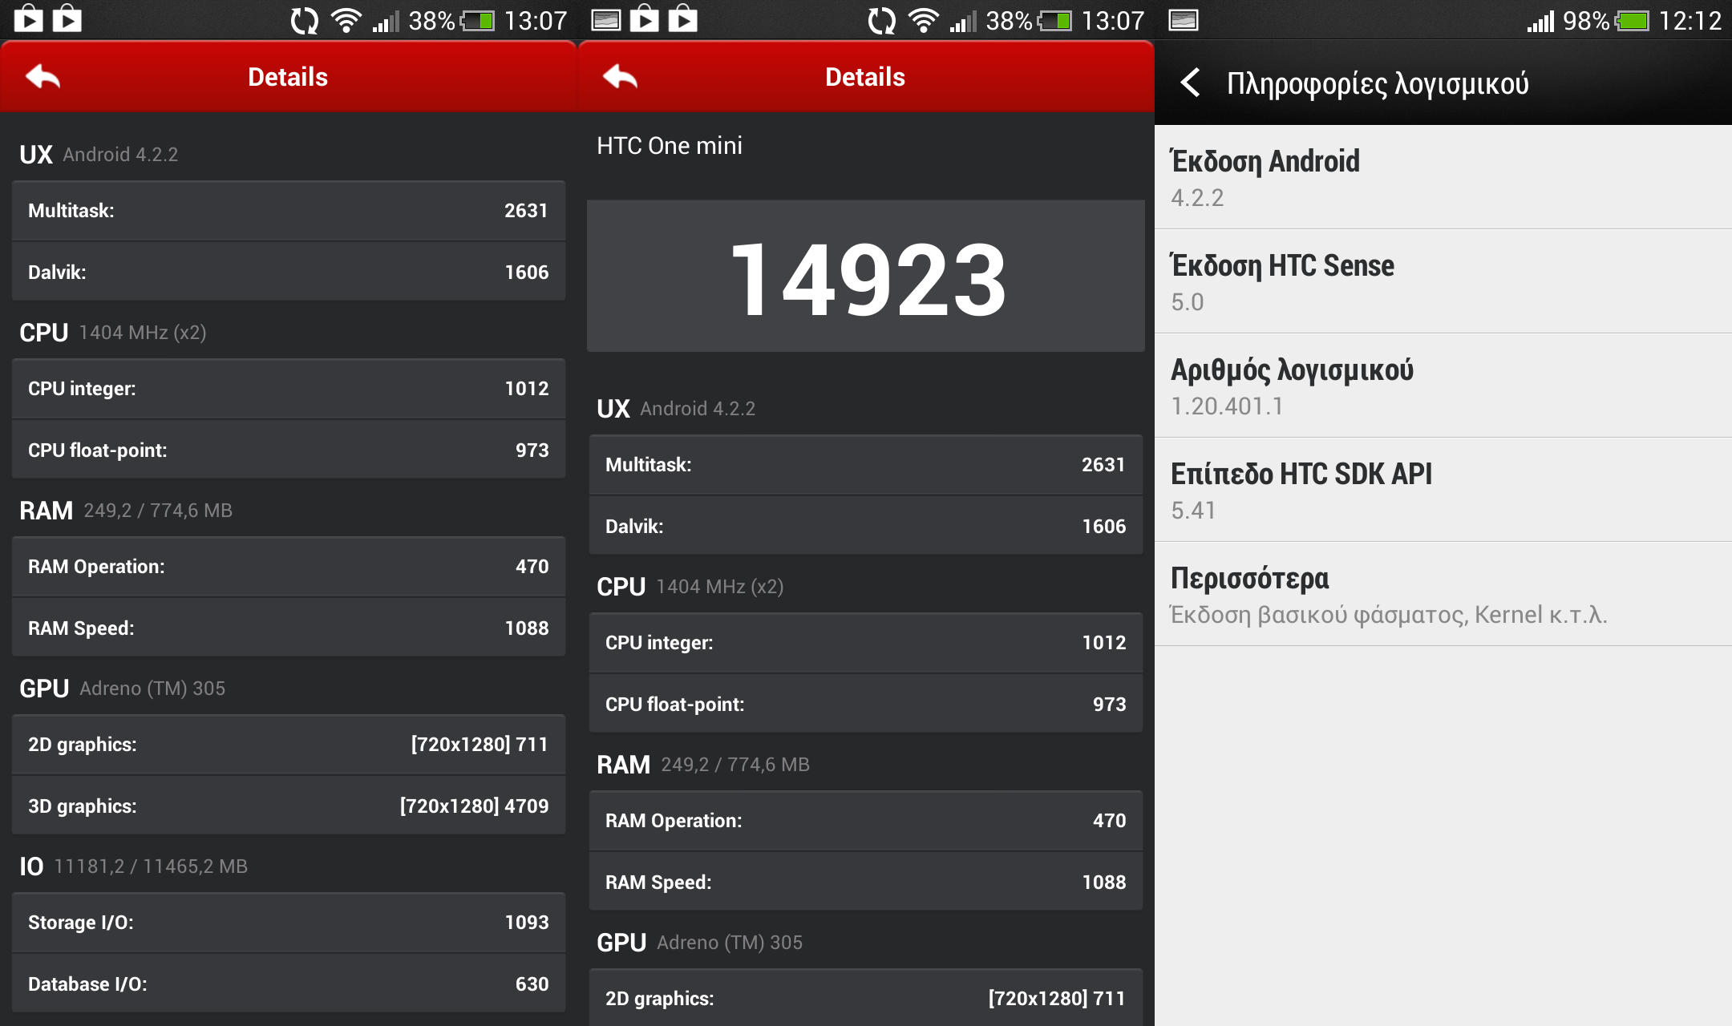
Task: Tap UX Android 4.2.2 header in middle panel
Action: pos(676,408)
